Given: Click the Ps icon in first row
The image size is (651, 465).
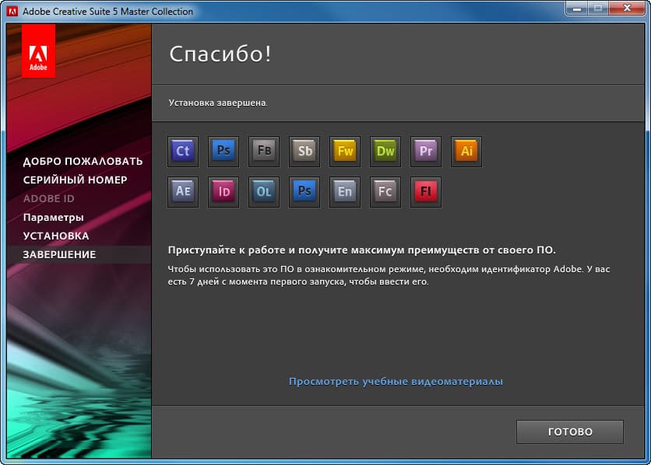Looking at the screenshot, I should tap(223, 152).
